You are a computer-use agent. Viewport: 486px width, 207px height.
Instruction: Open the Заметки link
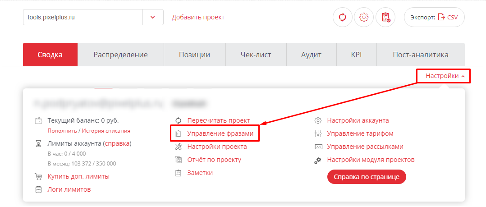pyautogui.click(x=200, y=173)
